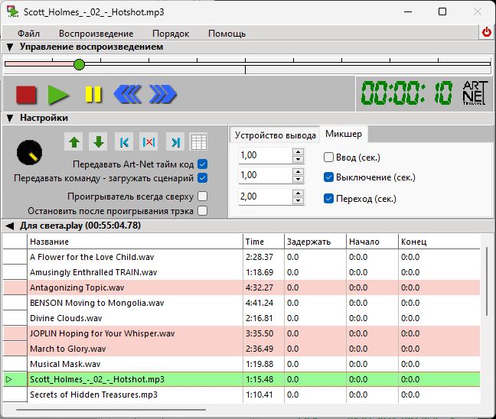496x419 pixels.
Task: Increase the Переход seconds value
Action: 298,193
